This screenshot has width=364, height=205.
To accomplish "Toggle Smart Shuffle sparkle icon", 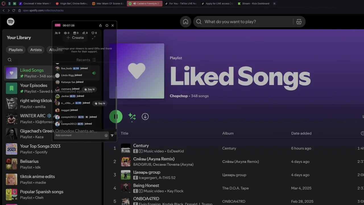I will 132,117.
